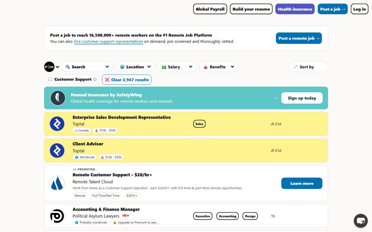Open Global Payroll page
Image resolution: width=372 pixels, height=232 pixels.
[x=210, y=9]
